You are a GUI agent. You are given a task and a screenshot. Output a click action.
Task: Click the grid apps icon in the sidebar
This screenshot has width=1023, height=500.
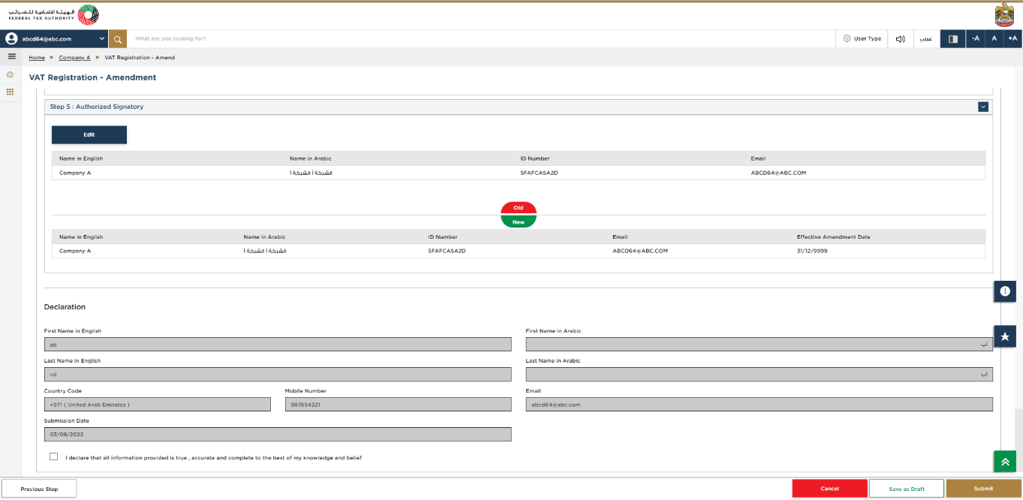tap(11, 92)
